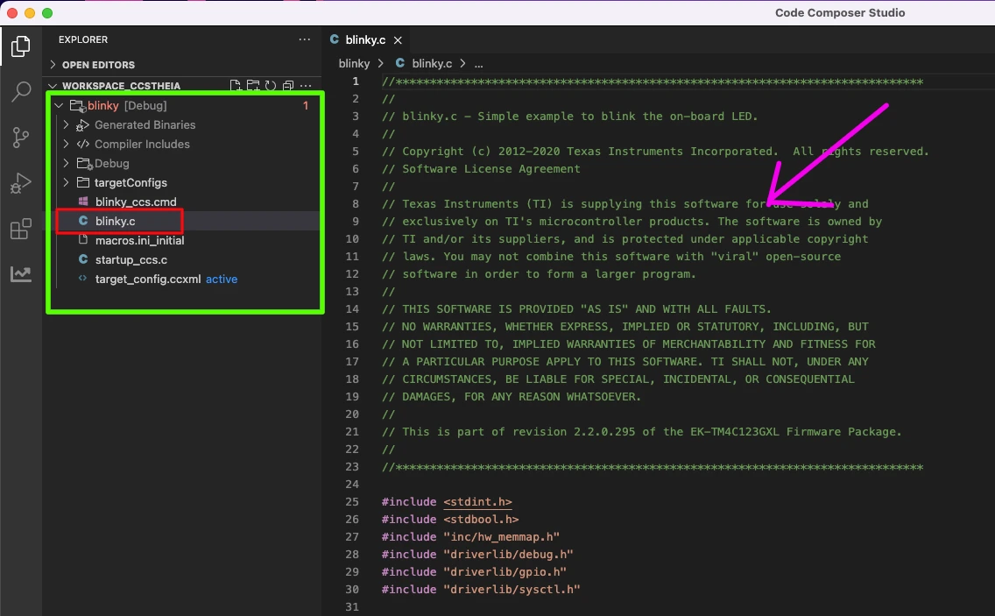Open Explorer panel more actions menu
The width and height of the screenshot is (995, 616).
pyautogui.click(x=304, y=39)
